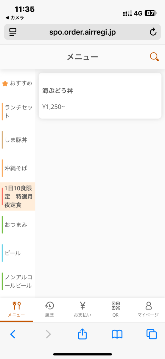165x359 pixels.
Task: Open the 海ぶどう丼 menu item card
Action: (x=100, y=96)
